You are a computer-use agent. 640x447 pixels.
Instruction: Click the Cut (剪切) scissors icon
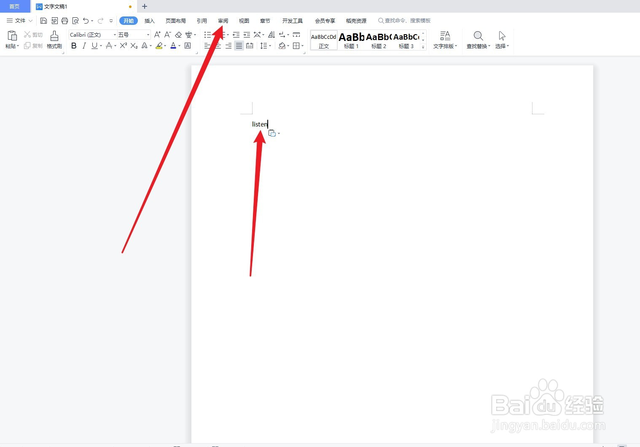click(x=27, y=35)
